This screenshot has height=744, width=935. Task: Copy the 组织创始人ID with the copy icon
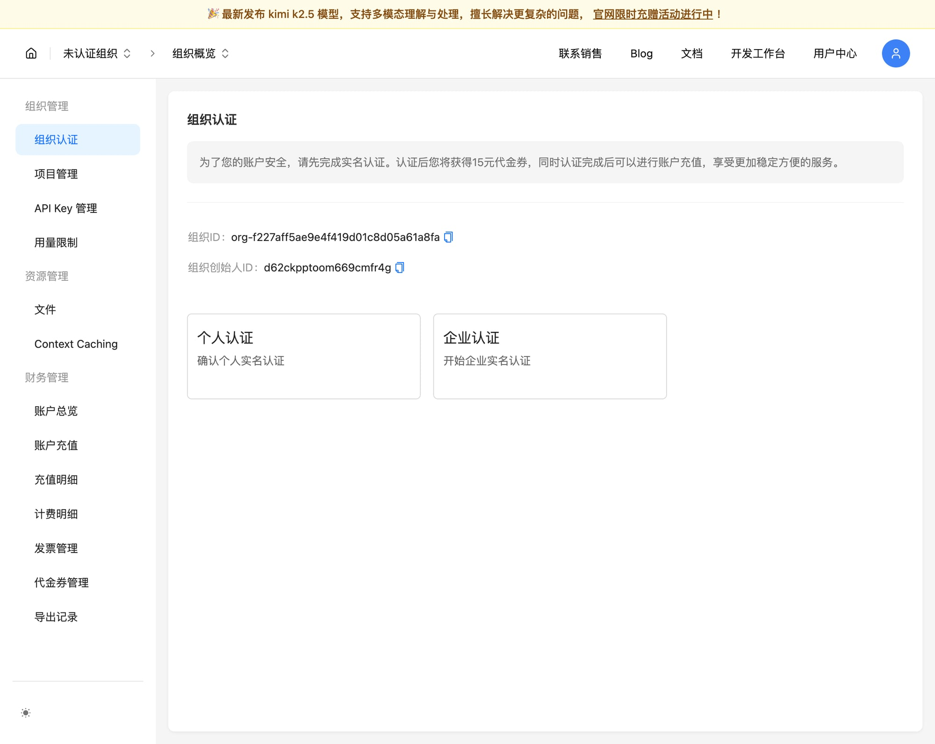click(x=399, y=268)
